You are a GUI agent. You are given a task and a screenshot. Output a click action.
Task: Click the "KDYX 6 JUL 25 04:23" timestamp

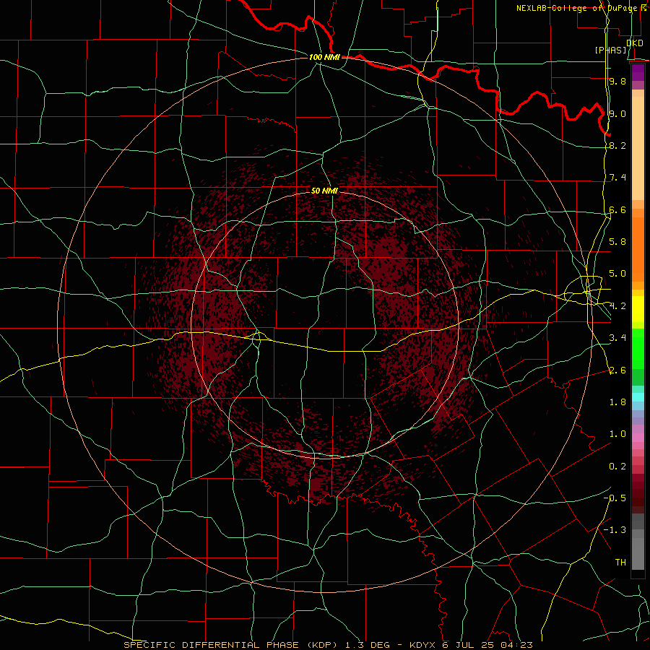click(471, 645)
